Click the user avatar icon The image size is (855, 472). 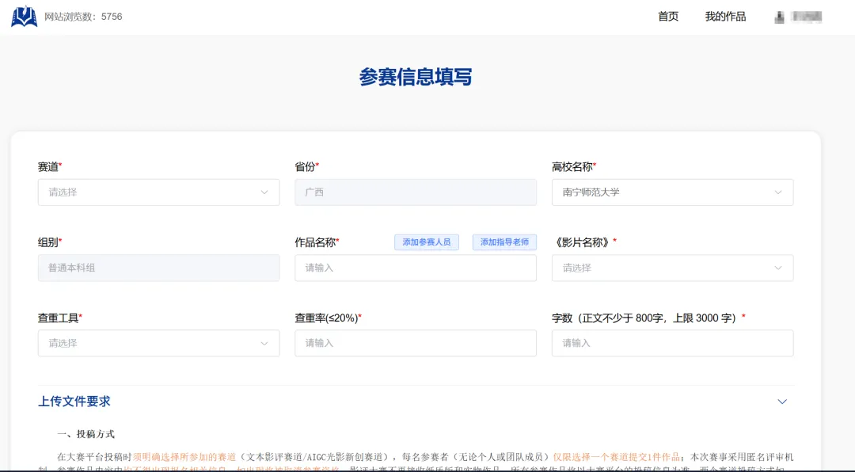click(x=779, y=17)
